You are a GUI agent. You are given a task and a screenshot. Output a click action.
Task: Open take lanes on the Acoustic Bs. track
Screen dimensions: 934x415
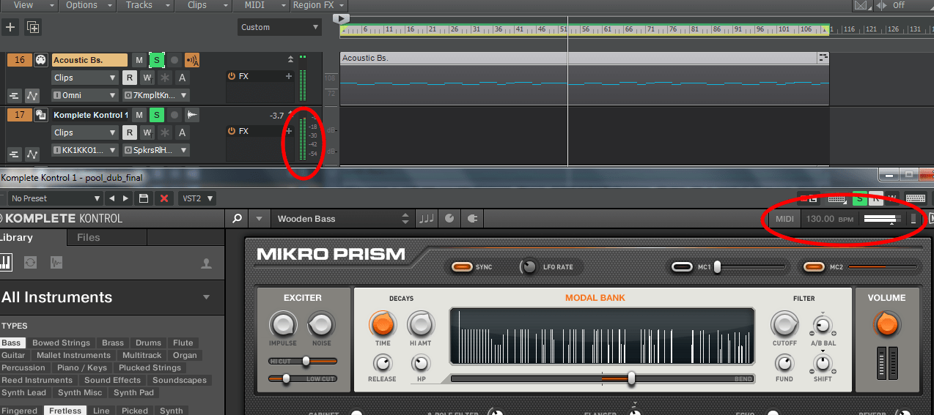point(14,95)
